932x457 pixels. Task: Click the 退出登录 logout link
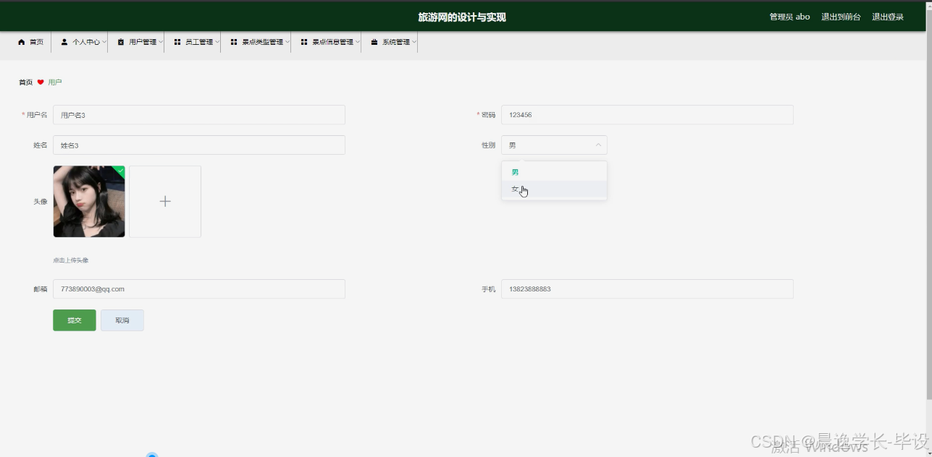coord(889,16)
